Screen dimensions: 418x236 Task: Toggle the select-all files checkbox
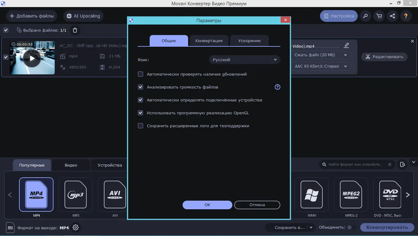pyautogui.click(x=6, y=30)
